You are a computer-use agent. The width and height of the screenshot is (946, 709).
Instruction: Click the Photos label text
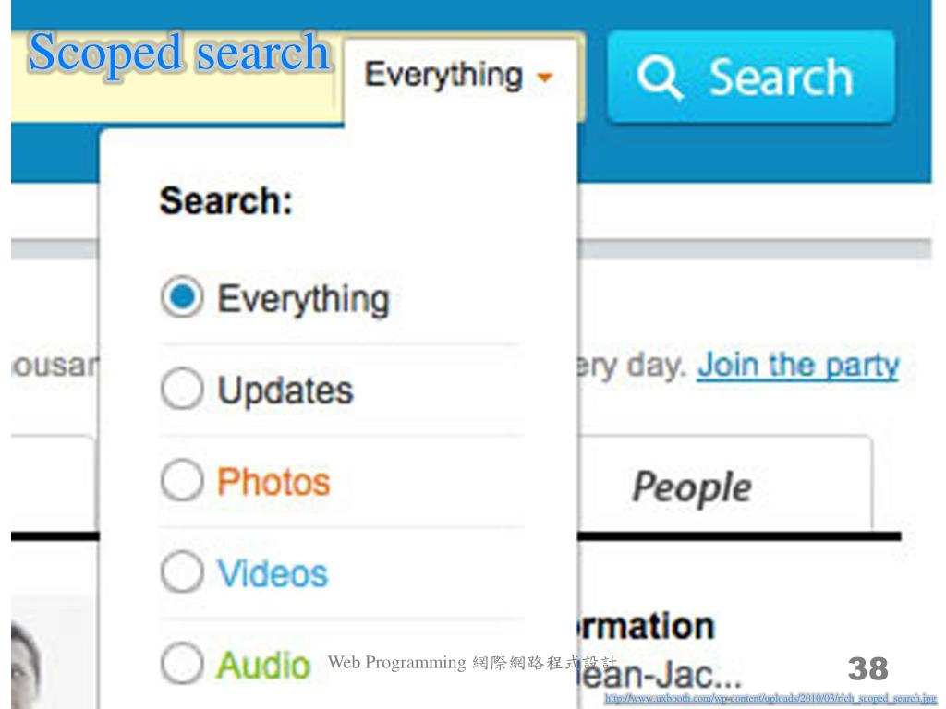pos(273,482)
